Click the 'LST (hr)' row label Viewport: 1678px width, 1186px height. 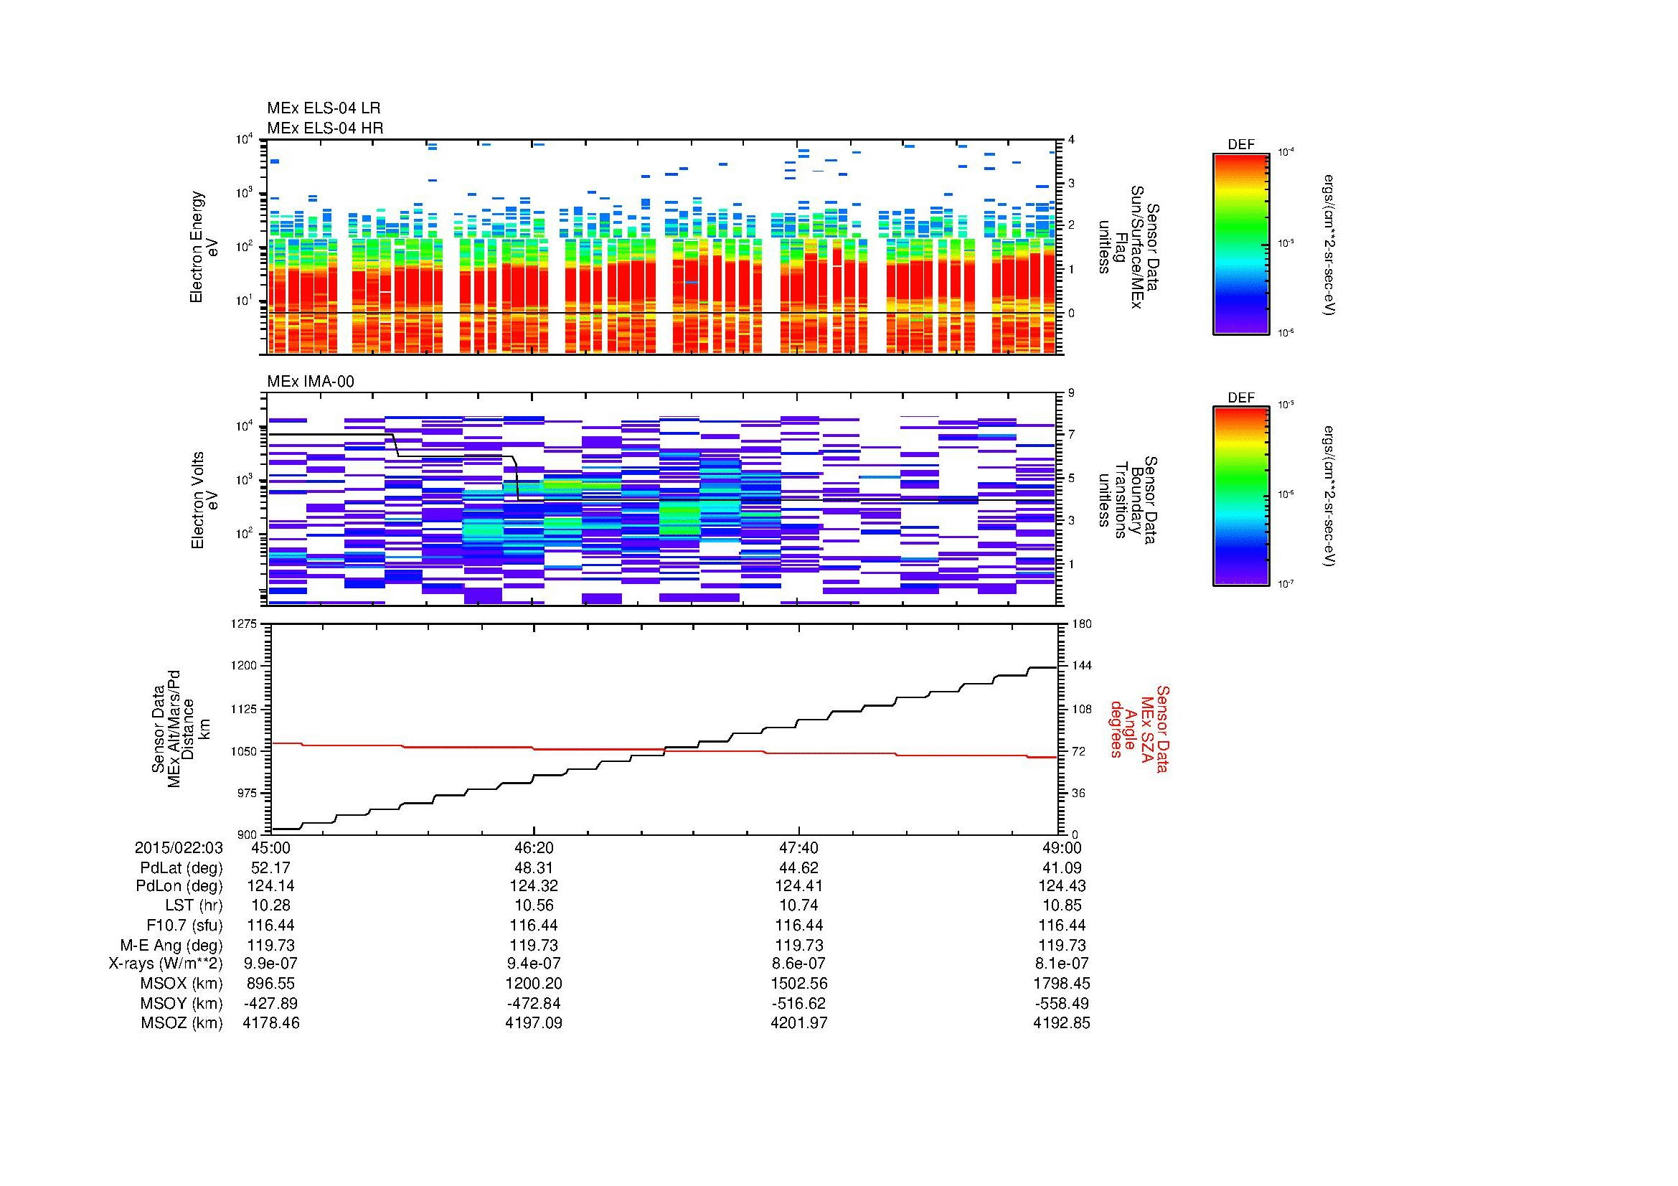194,905
